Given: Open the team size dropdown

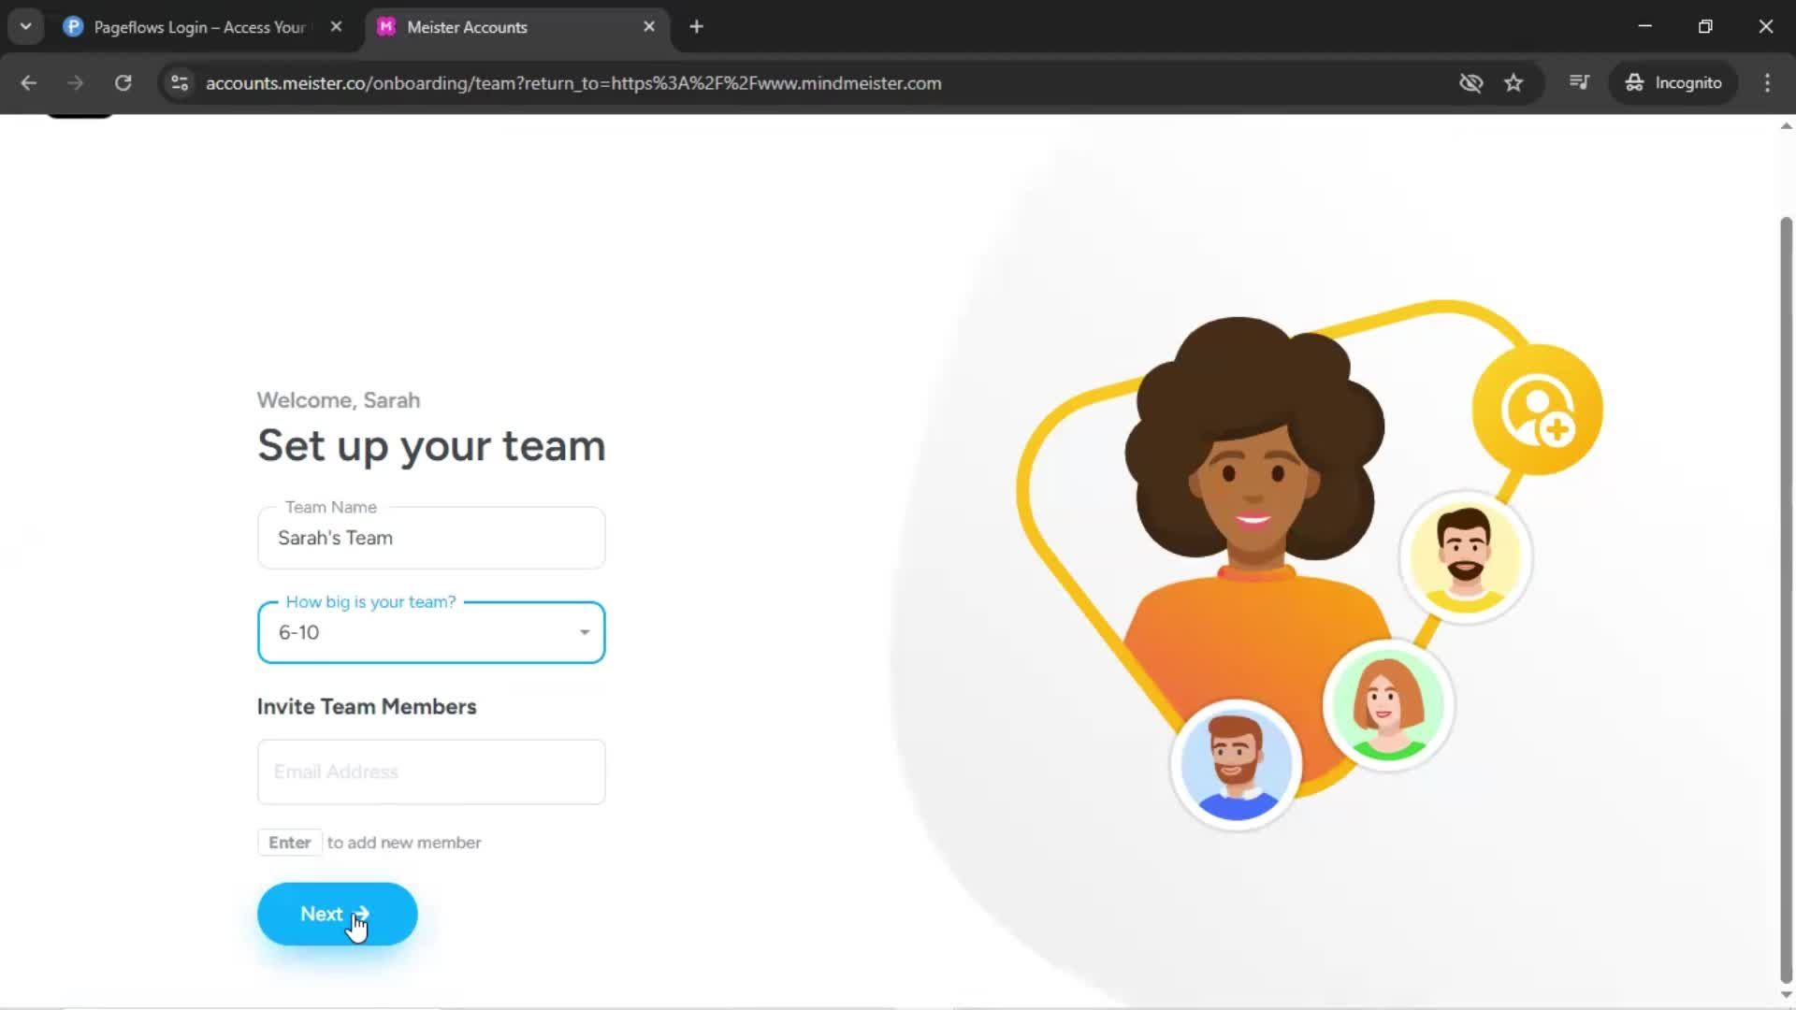Looking at the screenshot, I should pyautogui.click(x=431, y=632).
